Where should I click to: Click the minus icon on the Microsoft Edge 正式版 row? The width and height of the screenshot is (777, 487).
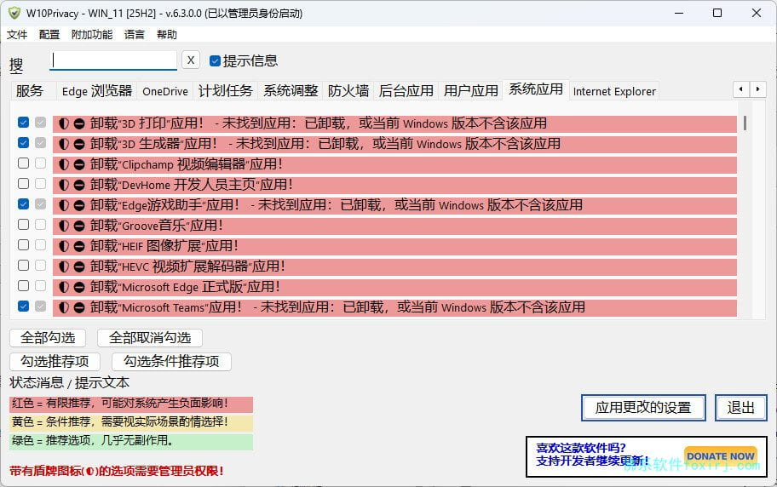(78, 287)
